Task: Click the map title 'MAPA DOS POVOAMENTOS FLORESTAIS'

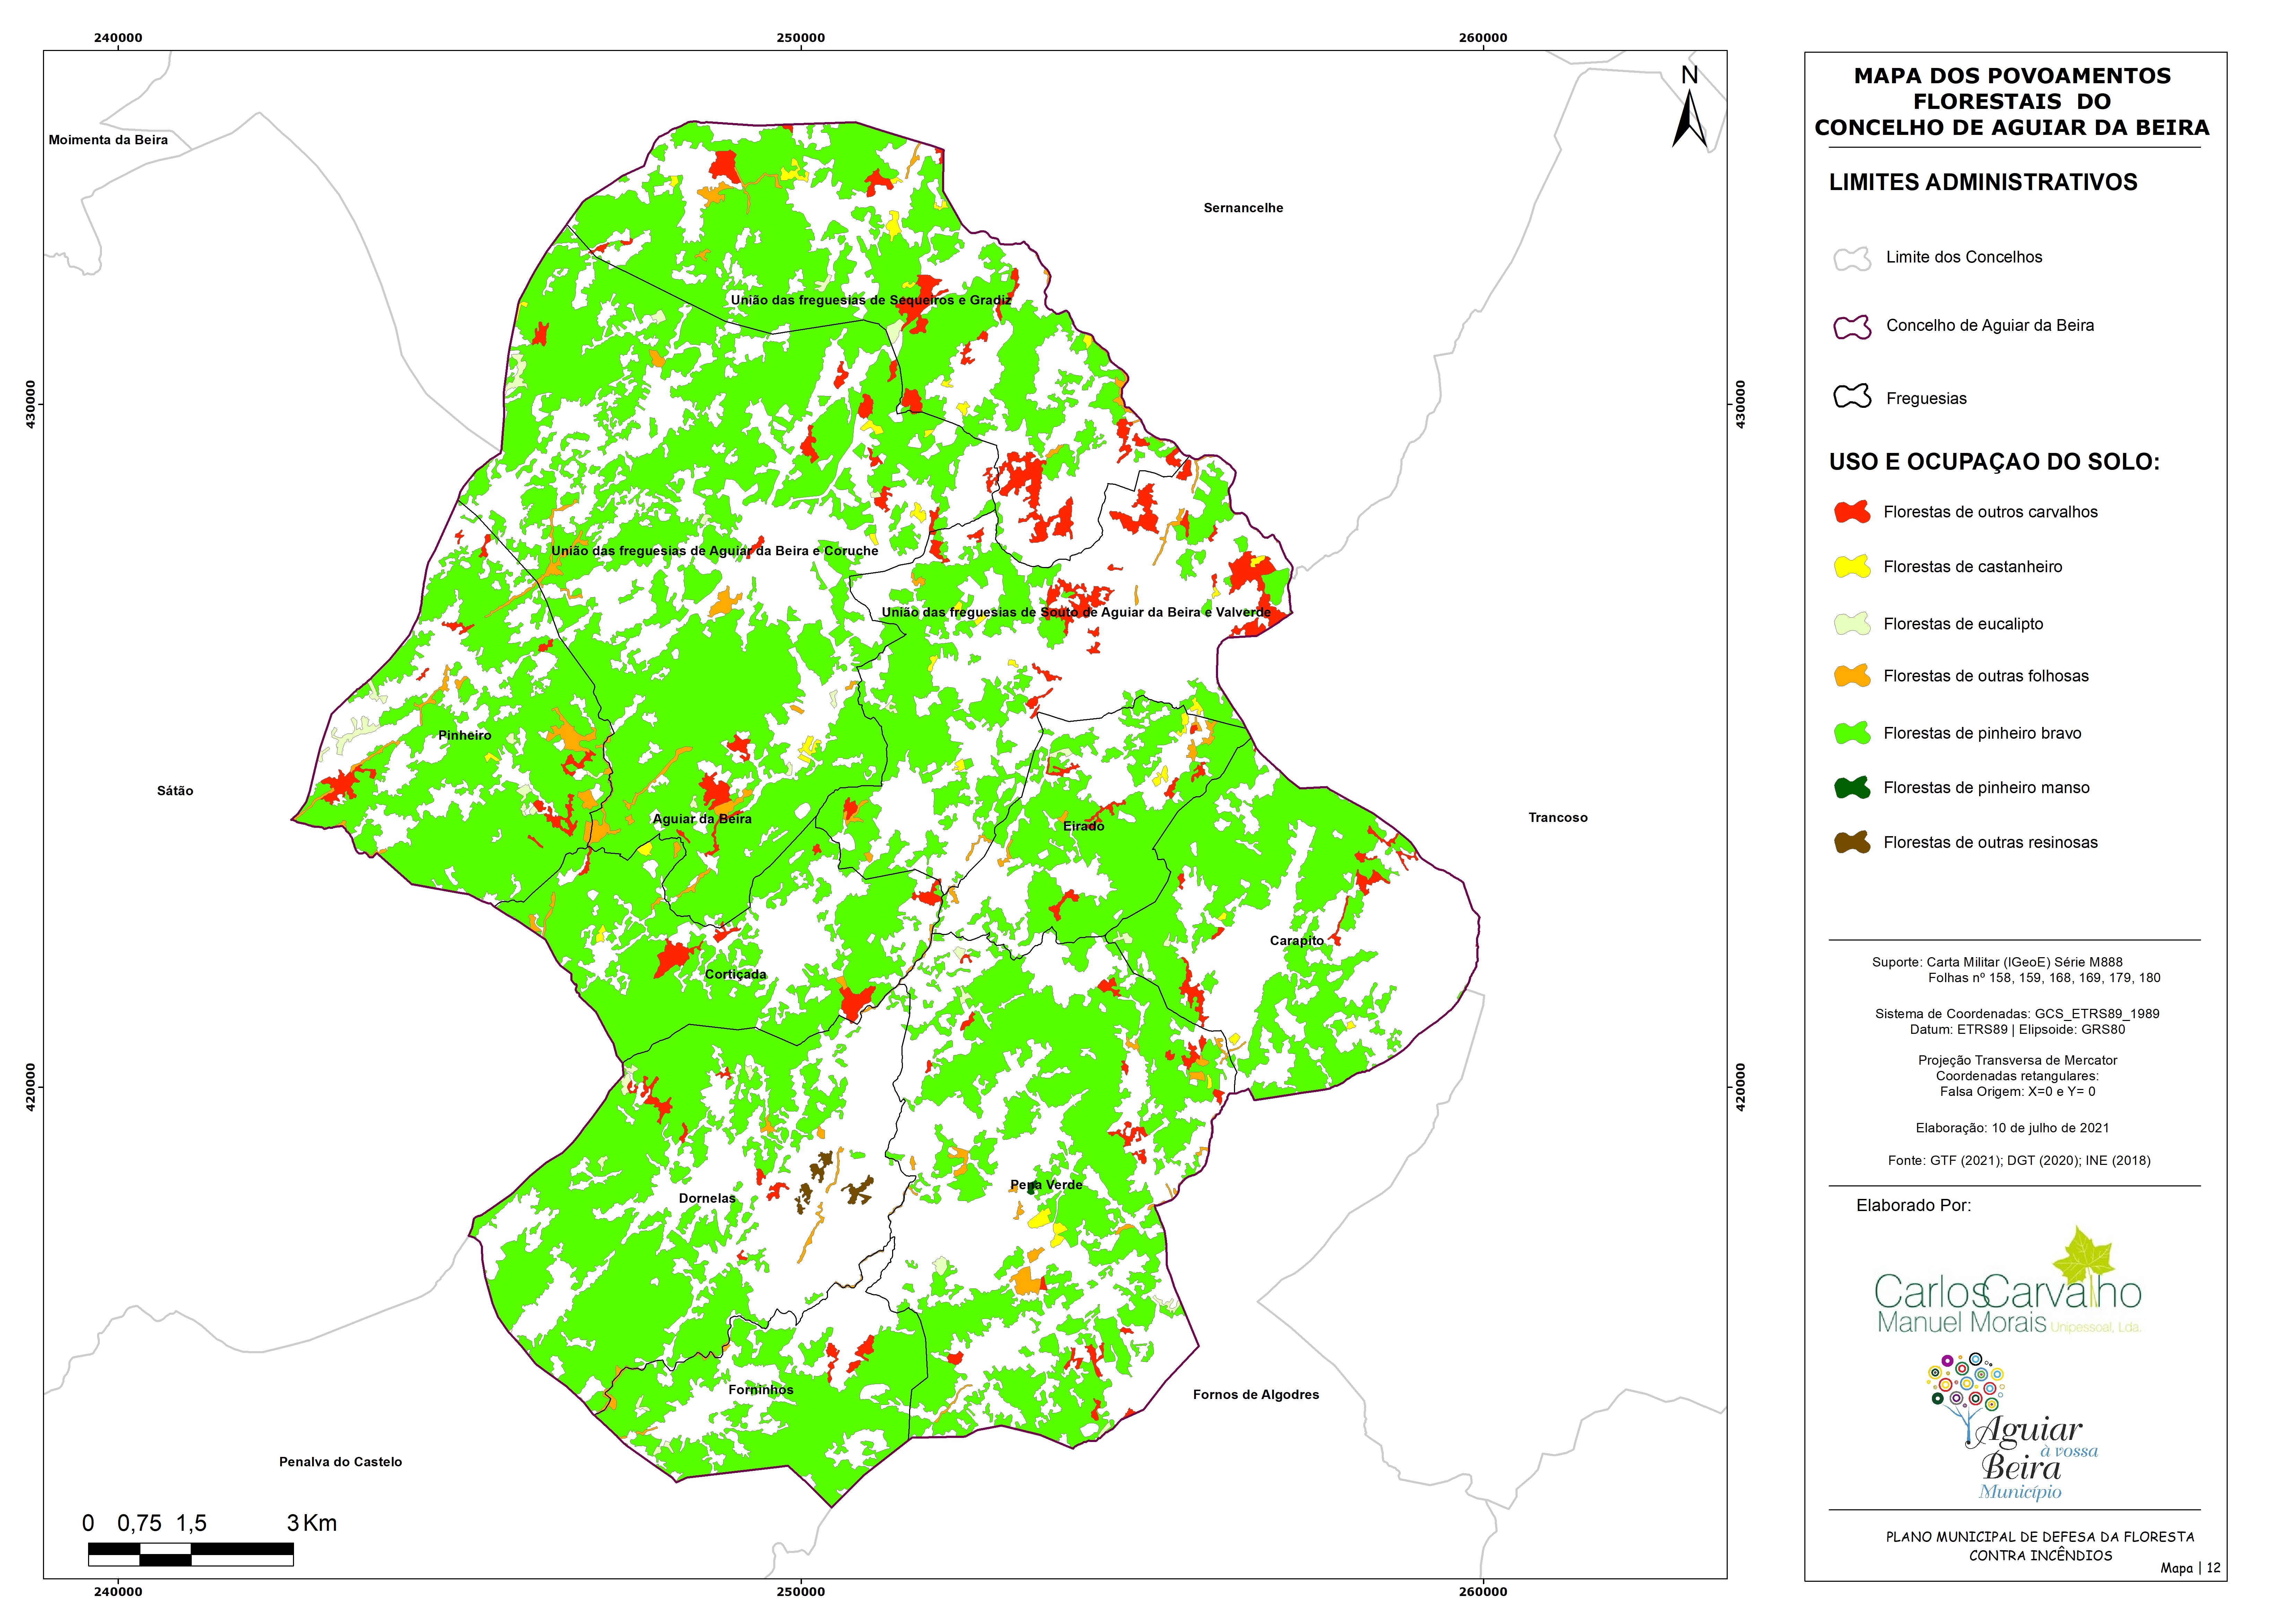Action: [2012, 89]
